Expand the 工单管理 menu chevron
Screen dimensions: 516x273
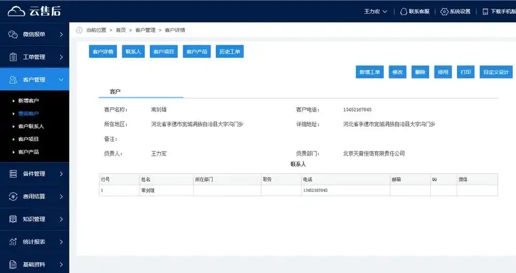point(61,57)
